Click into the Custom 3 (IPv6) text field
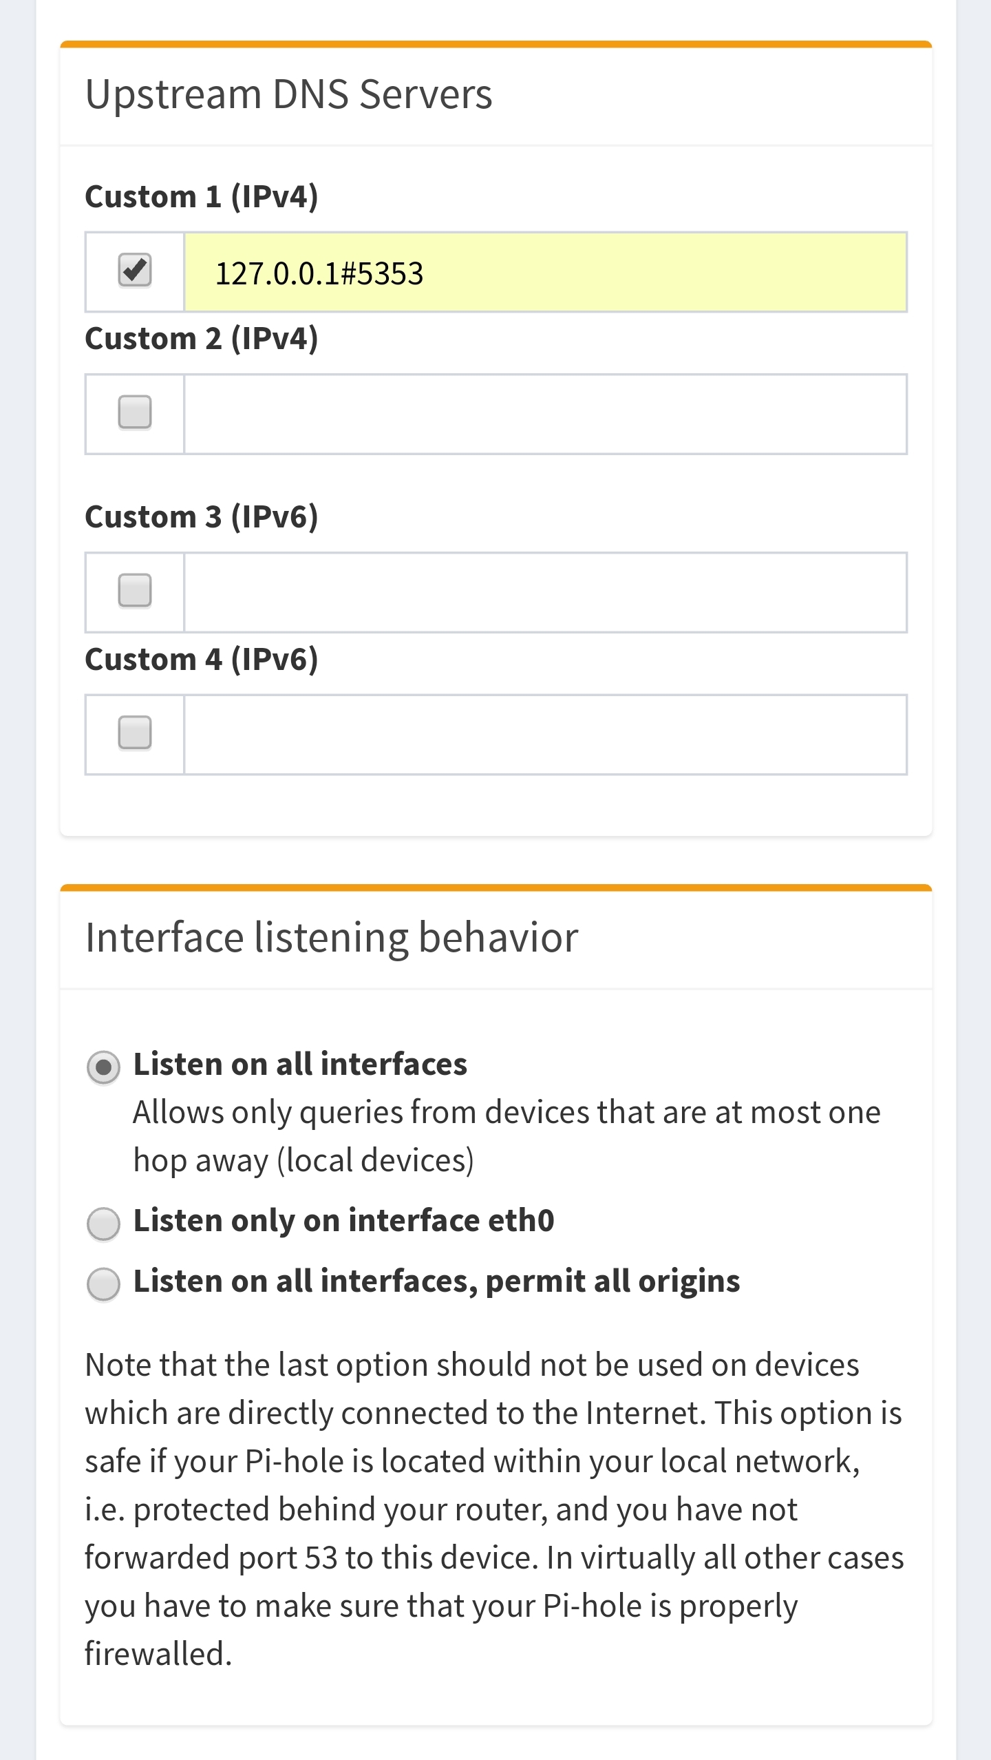The height and width of the screenshot is (1760, 991). coord(544,593)
